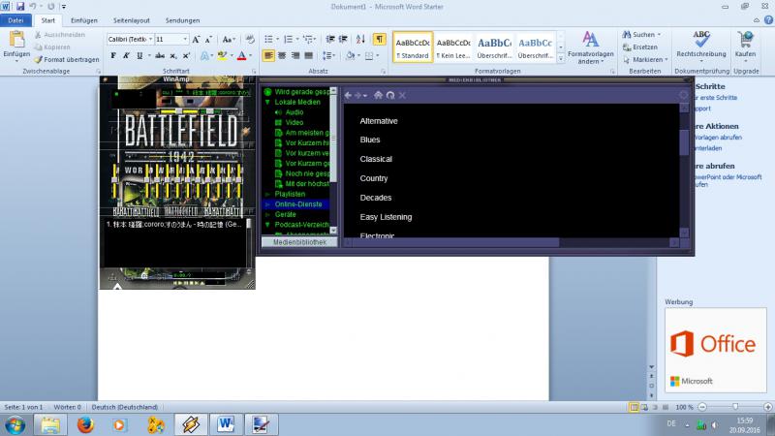Adjust the zoom slider in status bar
This screenshot has width=775, height=436.
pyautogui.click(x=735, y=407)
